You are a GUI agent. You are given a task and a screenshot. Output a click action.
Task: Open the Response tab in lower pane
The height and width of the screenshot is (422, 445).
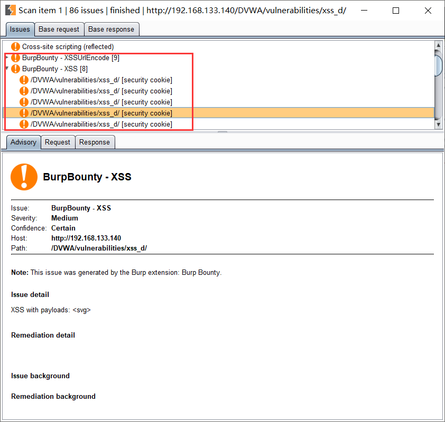pyautogui.click(x=95, y=142)
